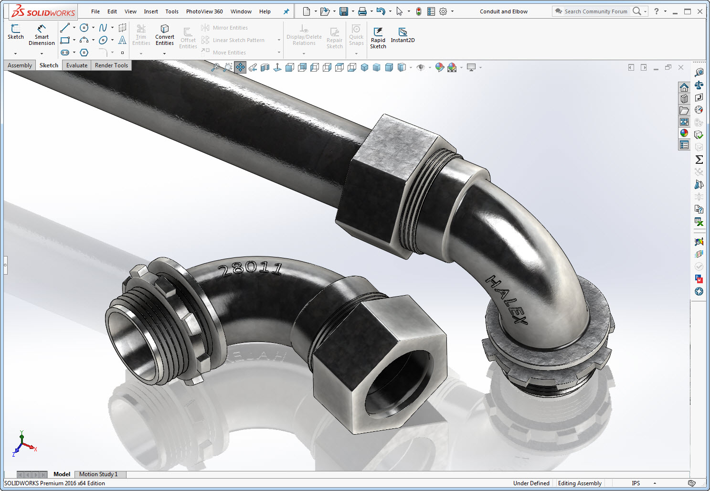Open the File menu
Screen dimensions: 710x491
(x=95, y=11)
